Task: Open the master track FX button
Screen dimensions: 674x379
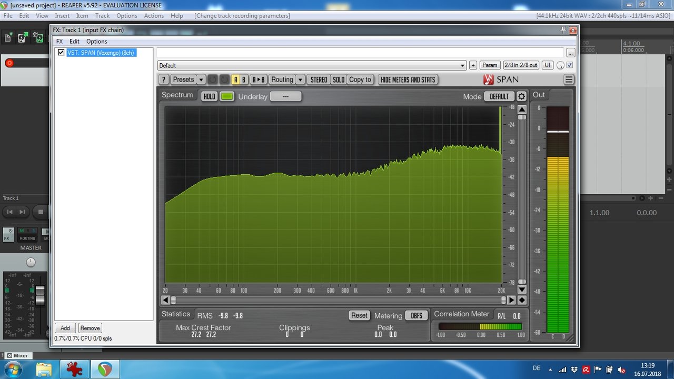Action: (x=8, y=235)
